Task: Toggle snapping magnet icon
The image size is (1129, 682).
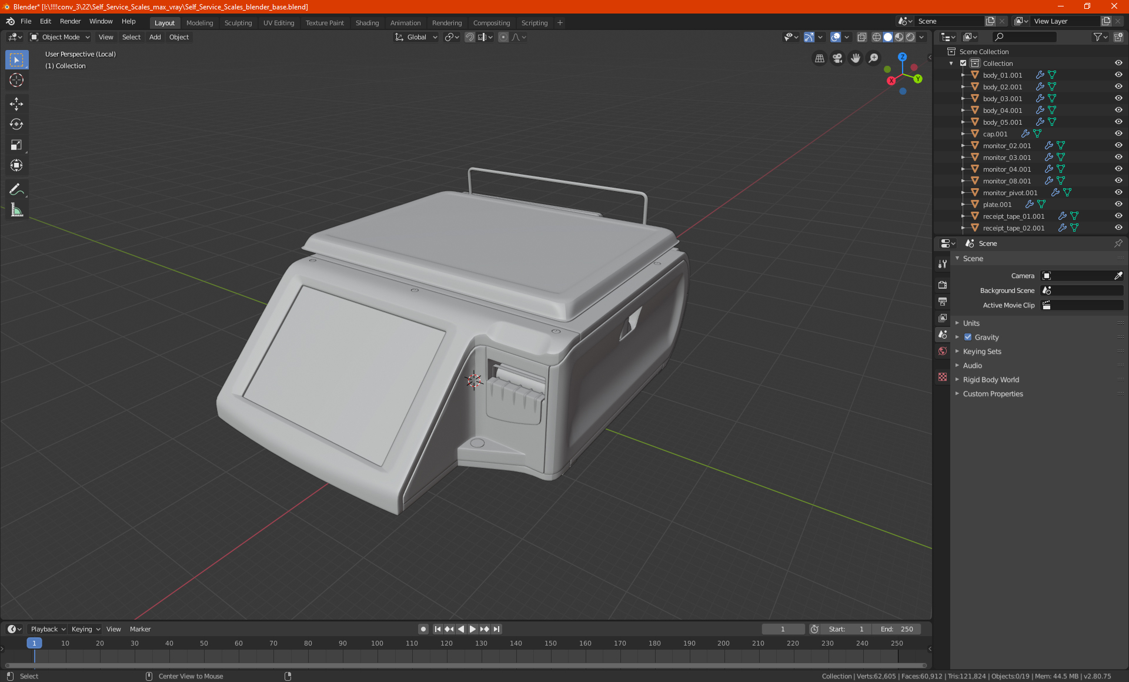Action: coord(470,37)
